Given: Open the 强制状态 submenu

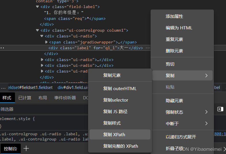Looking at the screenshot, I should (x=182, y=112).
